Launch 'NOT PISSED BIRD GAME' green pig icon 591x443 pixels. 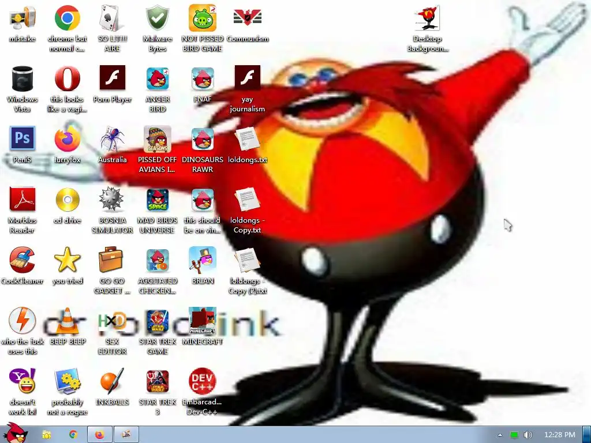(x=203, y=18)
